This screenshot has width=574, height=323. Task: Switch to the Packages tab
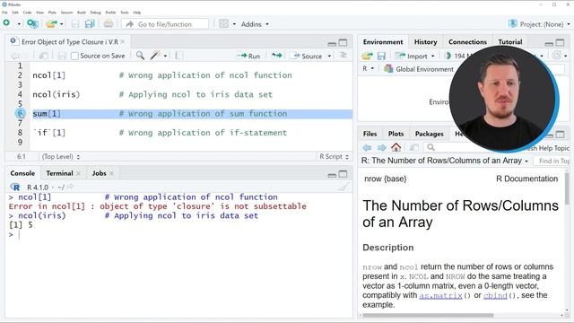click(429, 134)
